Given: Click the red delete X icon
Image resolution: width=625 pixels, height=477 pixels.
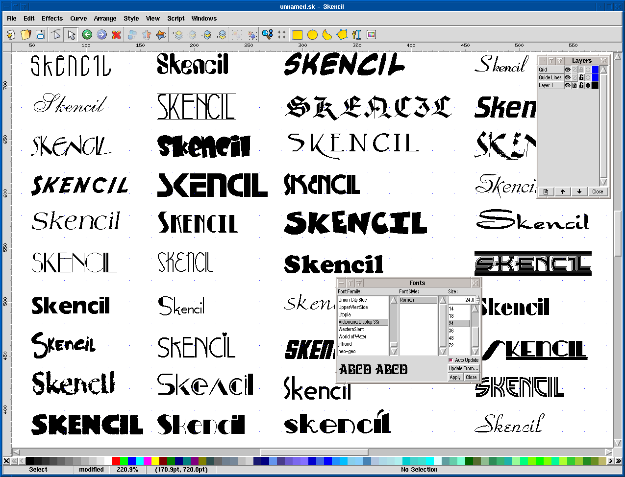Looking at the screenshot, I should 116,35.
